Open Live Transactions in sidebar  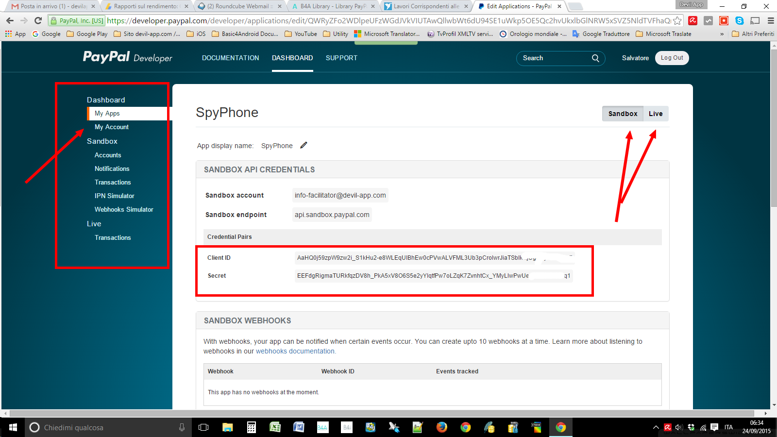click(x=113, y=237)
